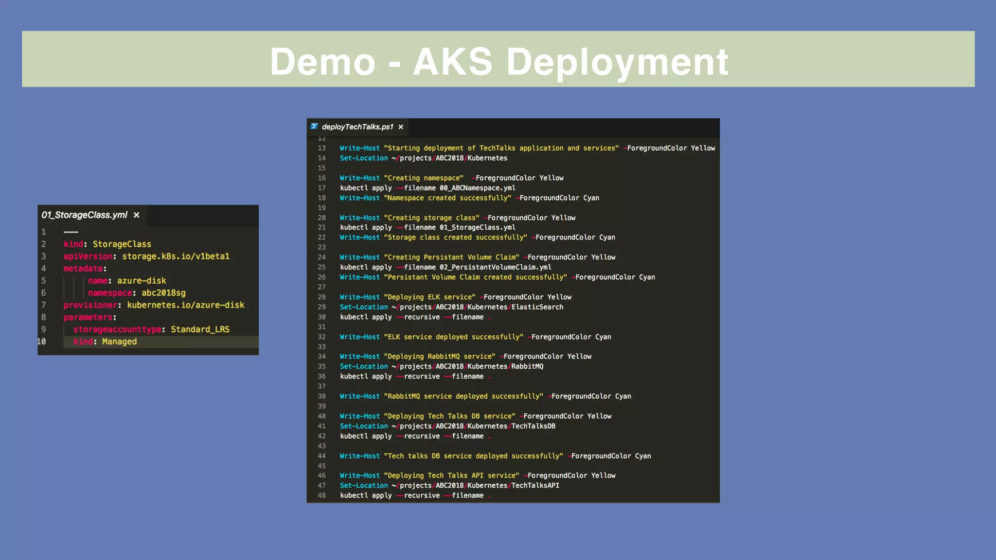Image resolution: width=996 pixels, height=560 pixels.
Task: Click kubectl apply 01_StorageClass.yml line
Action: click(427, 227)
